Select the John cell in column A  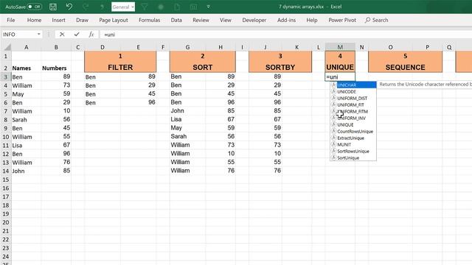(27, 171)
